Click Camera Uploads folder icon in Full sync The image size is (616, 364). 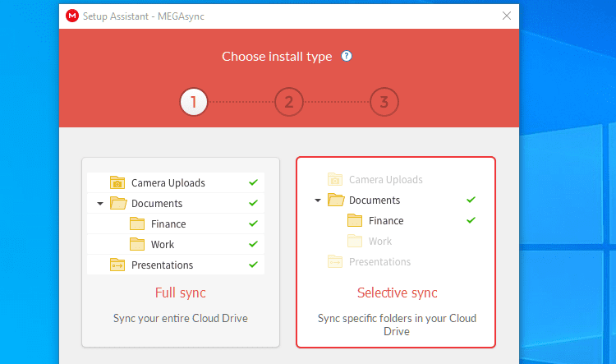point(117,182)
